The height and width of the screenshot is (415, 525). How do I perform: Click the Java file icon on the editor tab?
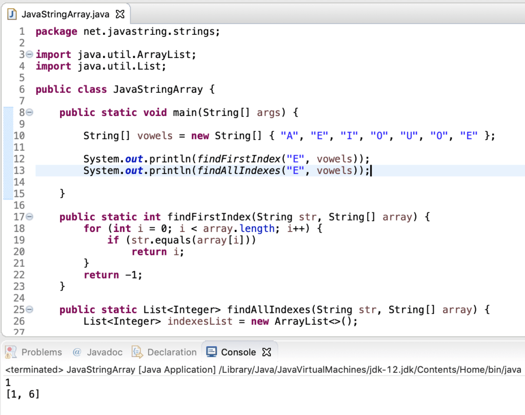(x=11, y=14)
